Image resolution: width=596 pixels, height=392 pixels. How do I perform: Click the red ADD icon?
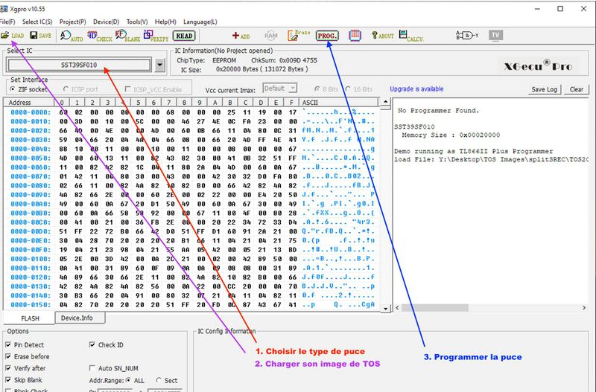click(x=241, y=36)
